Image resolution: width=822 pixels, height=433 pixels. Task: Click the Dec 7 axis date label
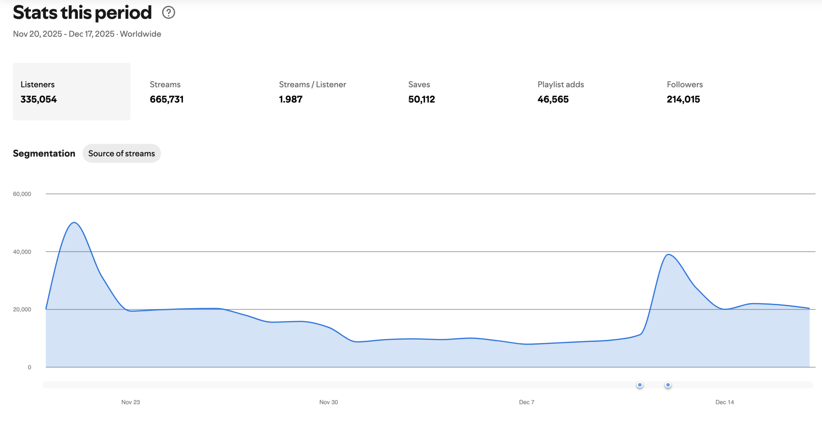[x=526, y=402]
